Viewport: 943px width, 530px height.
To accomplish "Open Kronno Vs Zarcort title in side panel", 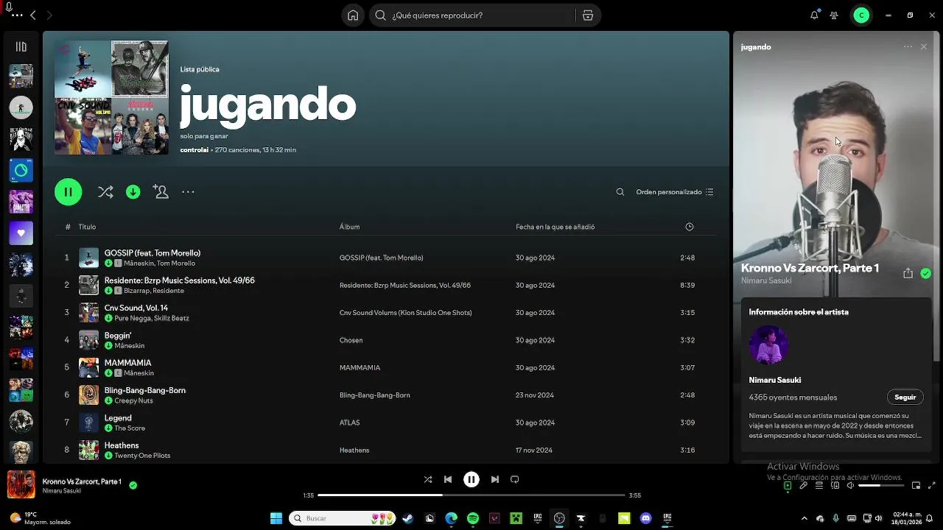I will pos(810,268).
